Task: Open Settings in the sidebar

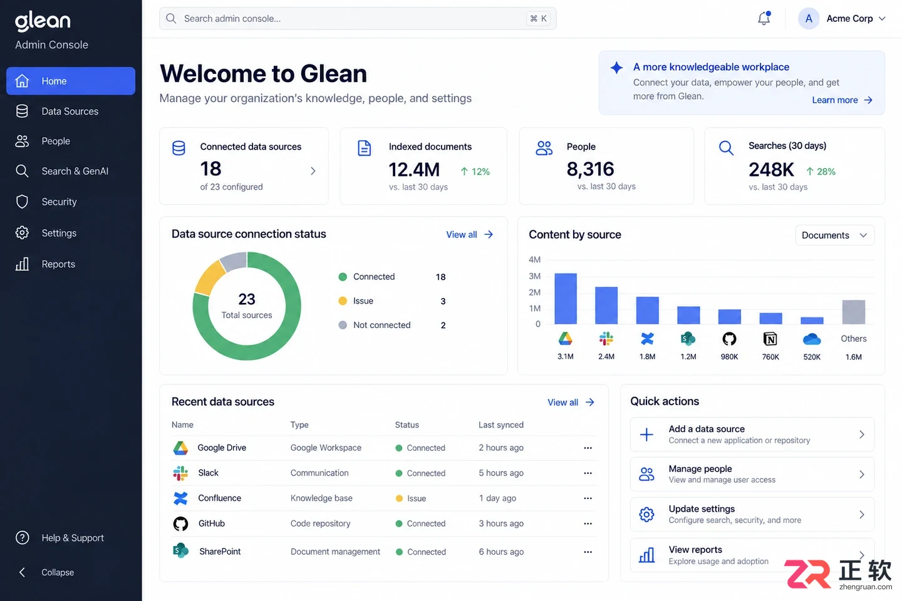Action: click(x=71, y=233)
